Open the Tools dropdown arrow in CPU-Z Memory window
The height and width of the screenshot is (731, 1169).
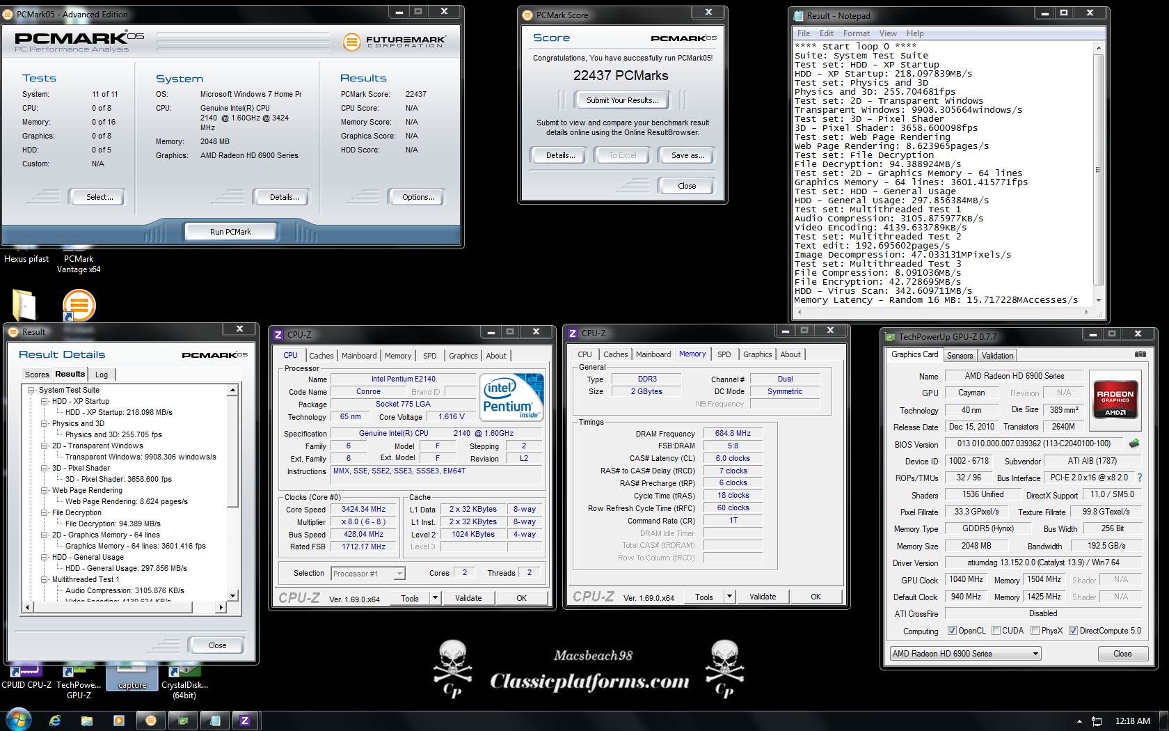click(729, 597)
